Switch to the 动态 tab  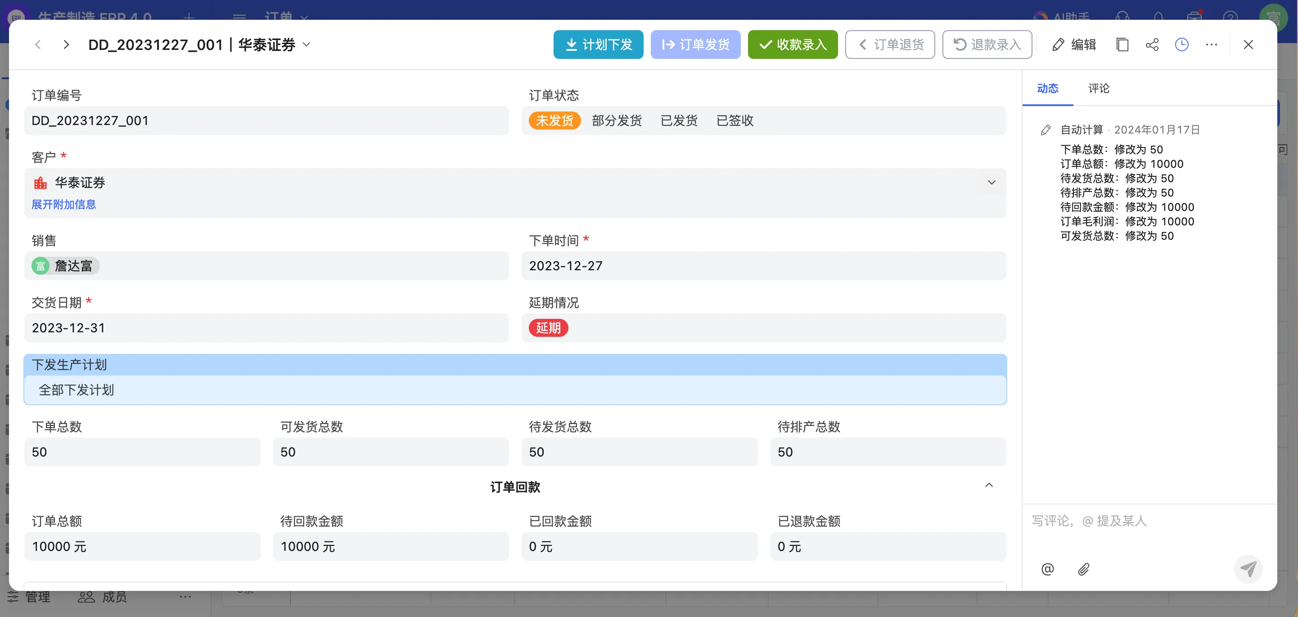pos(1048,89)
